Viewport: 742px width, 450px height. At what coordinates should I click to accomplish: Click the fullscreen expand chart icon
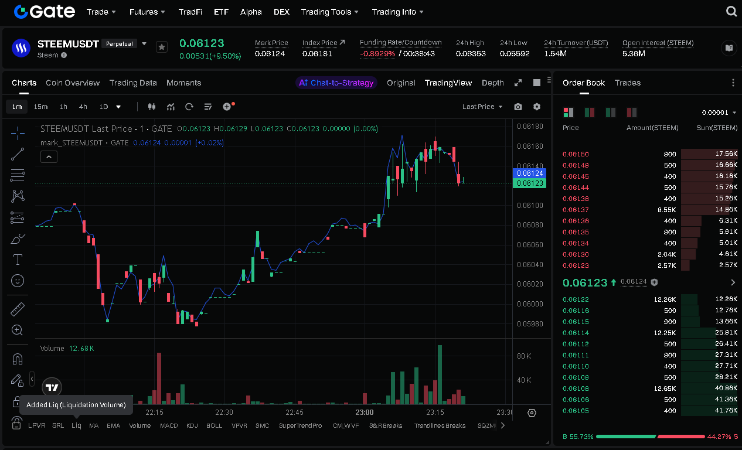[518, 83]
